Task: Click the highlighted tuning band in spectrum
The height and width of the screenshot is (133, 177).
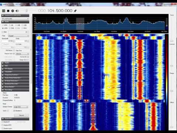Action: pyautogui.click(x=80, y=24)
